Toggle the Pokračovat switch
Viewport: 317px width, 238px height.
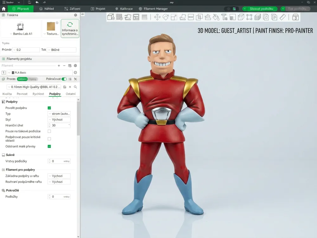(x=64, y=79)
